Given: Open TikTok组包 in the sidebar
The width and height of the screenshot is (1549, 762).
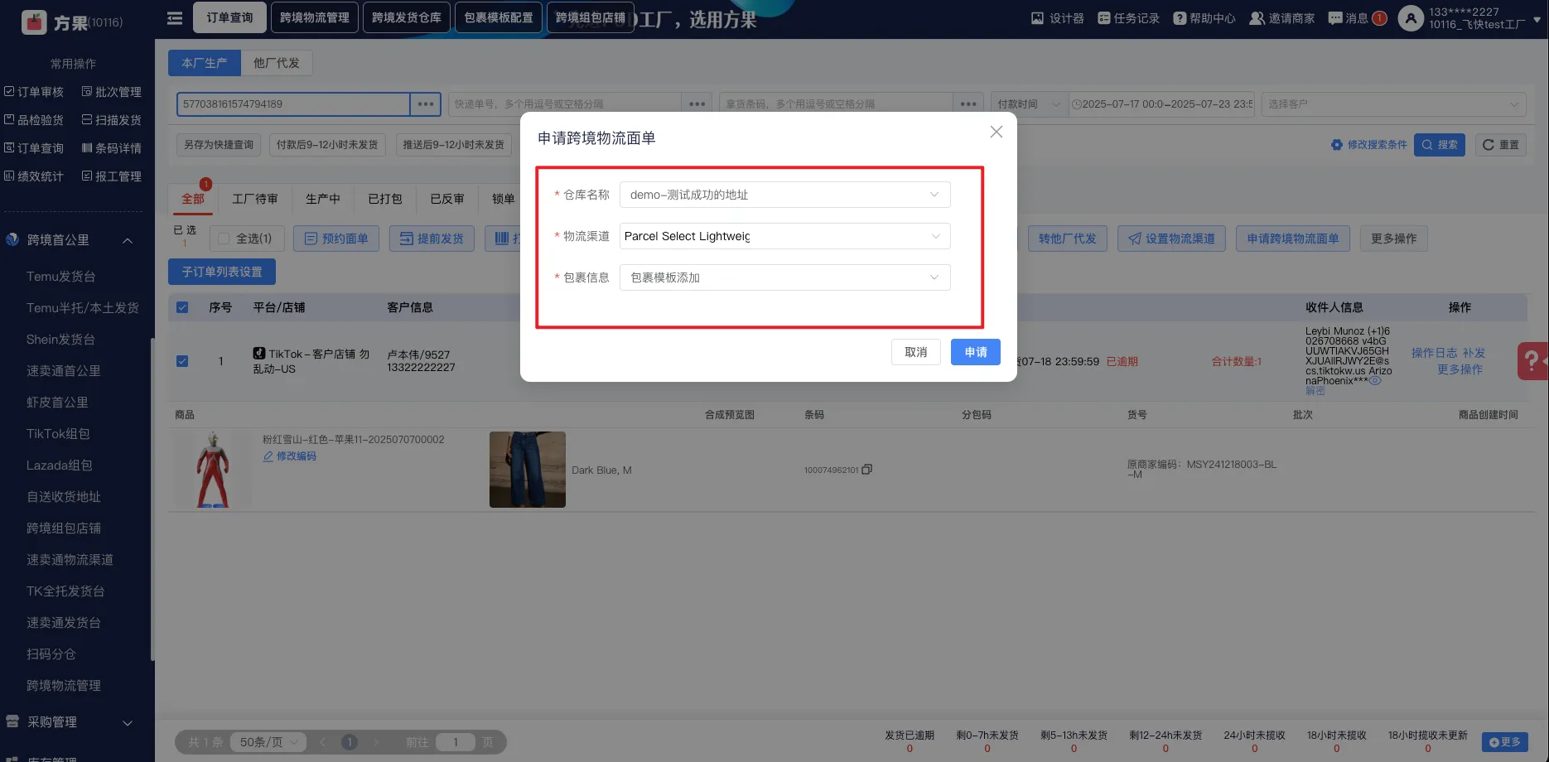Looking at the screenshot, I should pyautogui.click(x=58, y=434).
